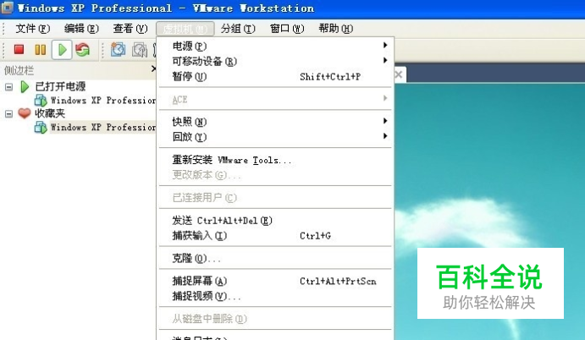Screen dimensions: 585x340
Task: Click the open 虚拟机(M) menu header
Action: [185, 29]
